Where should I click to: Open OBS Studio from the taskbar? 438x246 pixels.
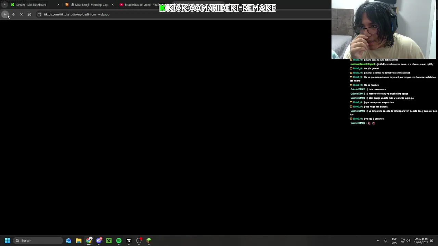pos(139,241)
